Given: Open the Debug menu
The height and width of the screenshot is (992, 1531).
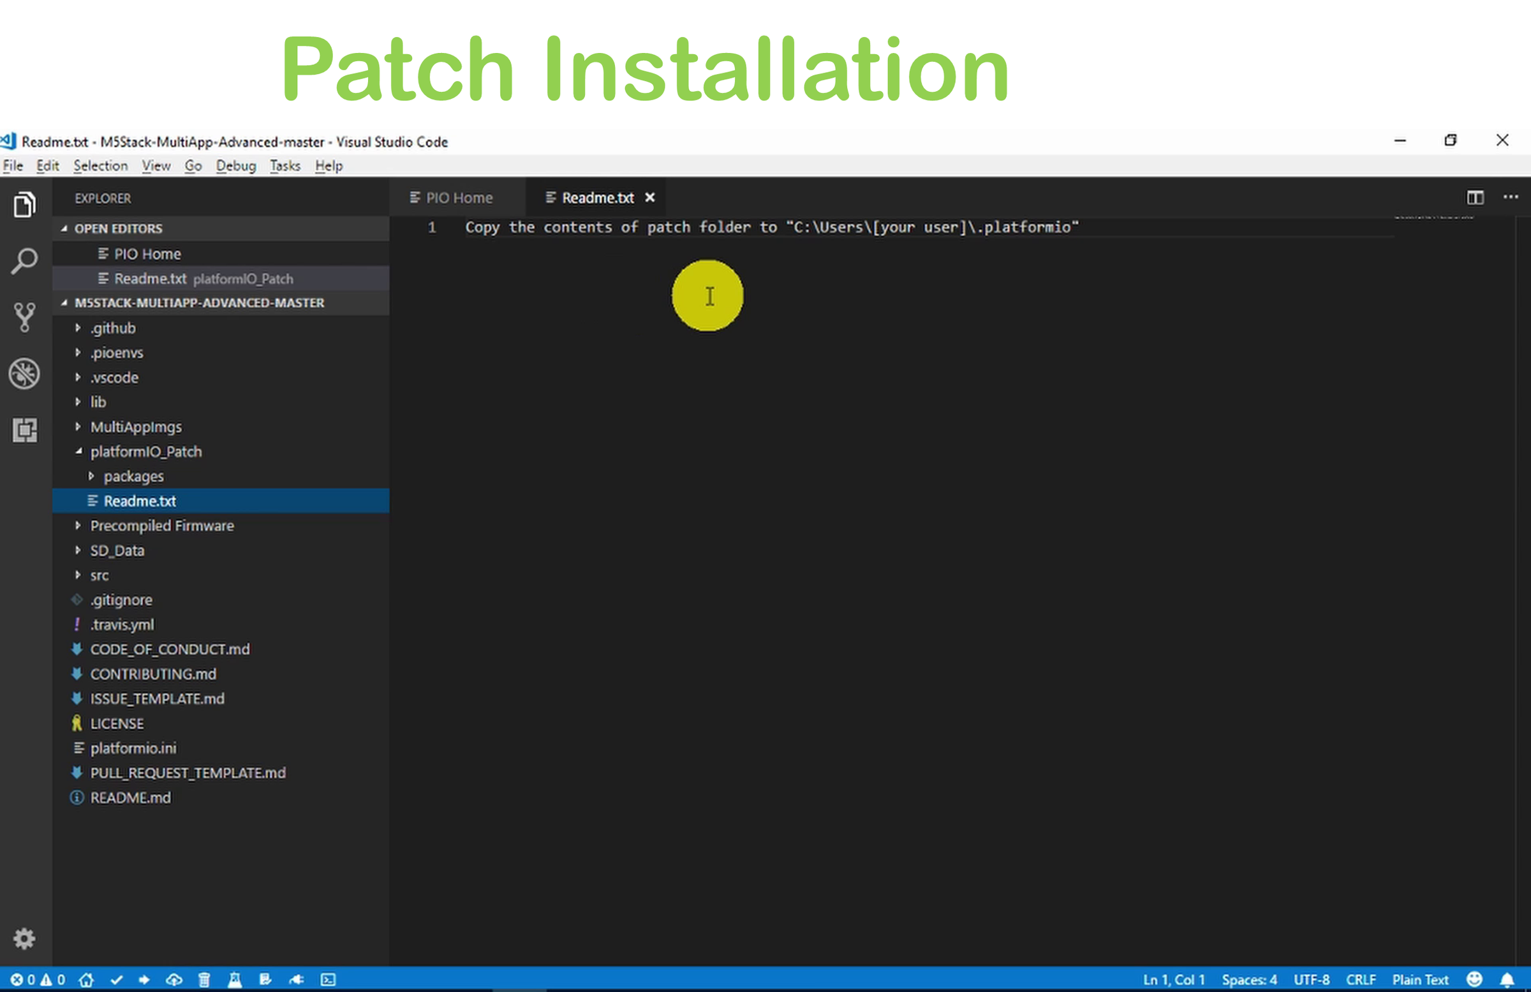Looking at the screenshot, I should pyautogui.click(x=235, y=165).
